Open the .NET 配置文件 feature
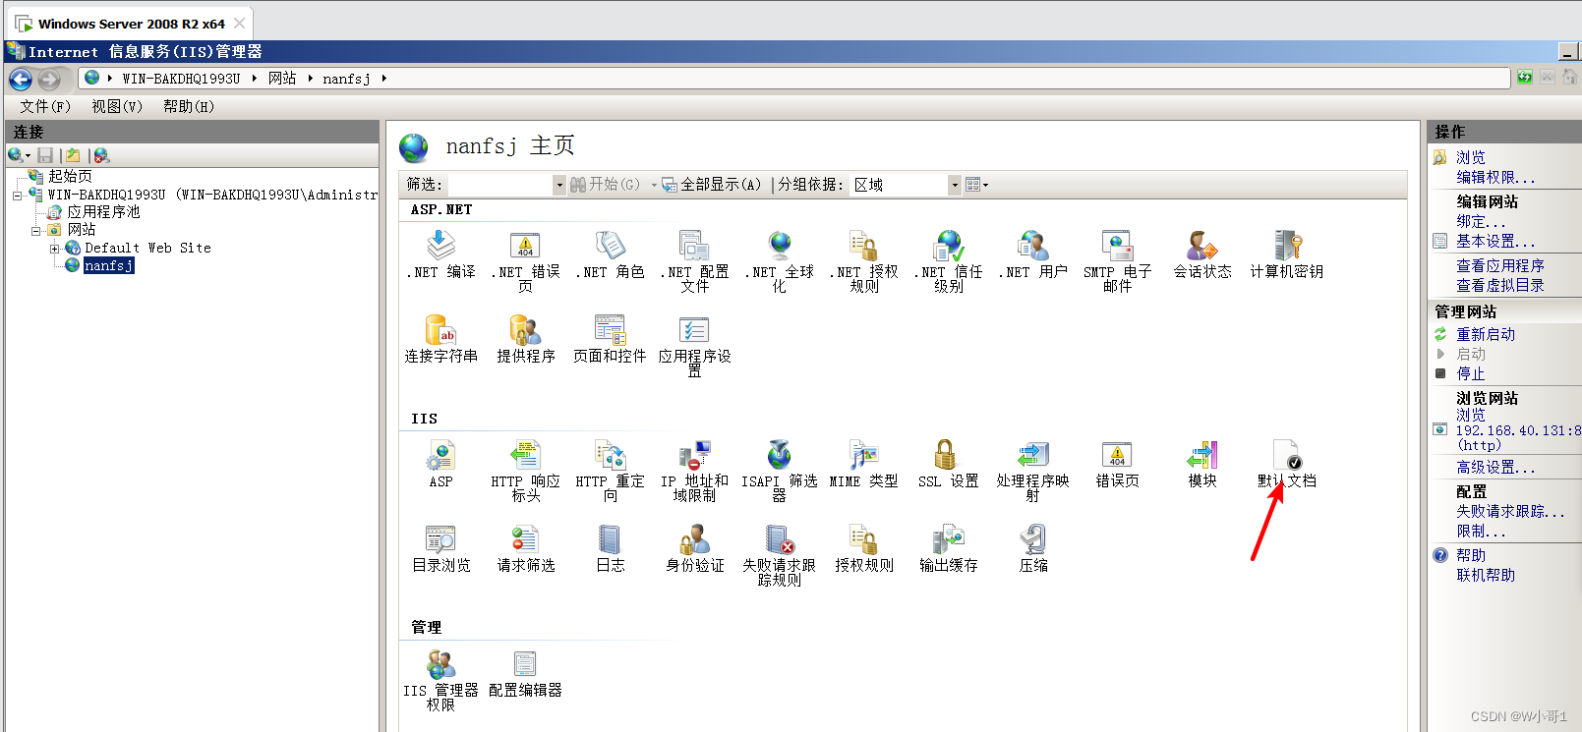Image resolution: width=1582 pixels, height=732 pixels. 694,261
